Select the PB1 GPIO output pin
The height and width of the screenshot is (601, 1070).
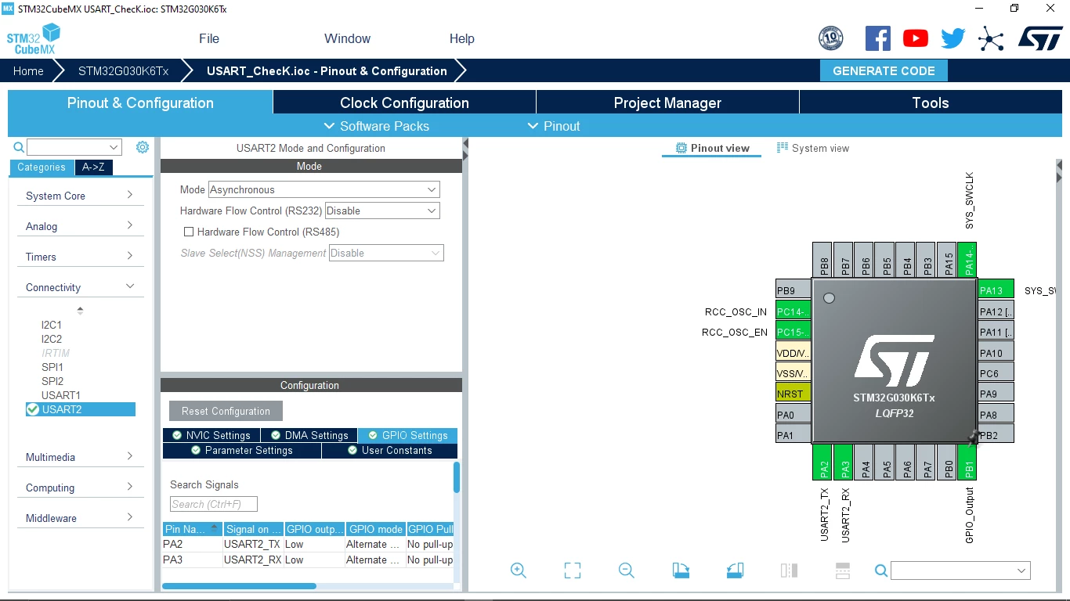click(967, 462)
